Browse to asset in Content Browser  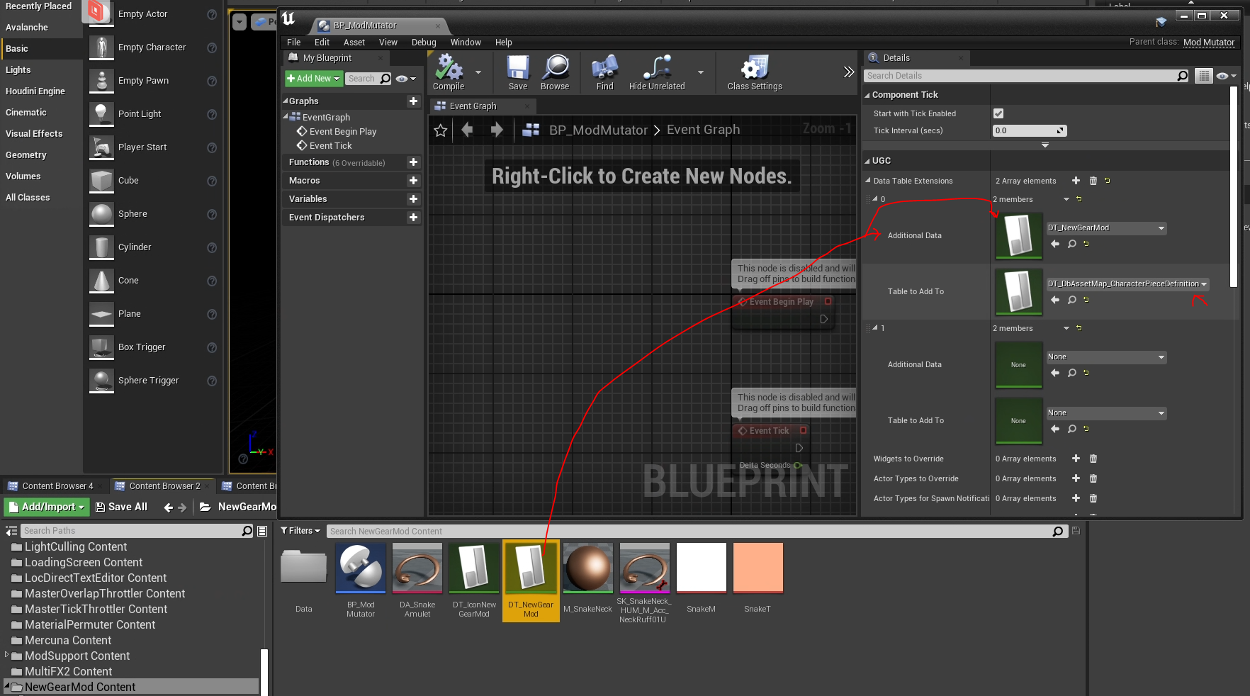[555, 72]
